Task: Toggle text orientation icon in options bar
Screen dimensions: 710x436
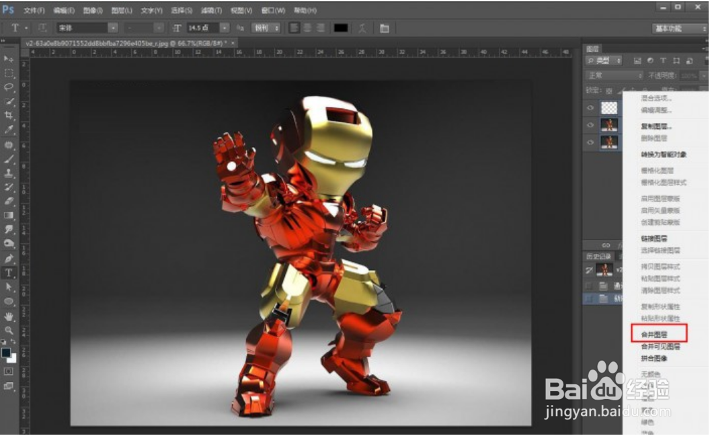Action: click(42, 28)
